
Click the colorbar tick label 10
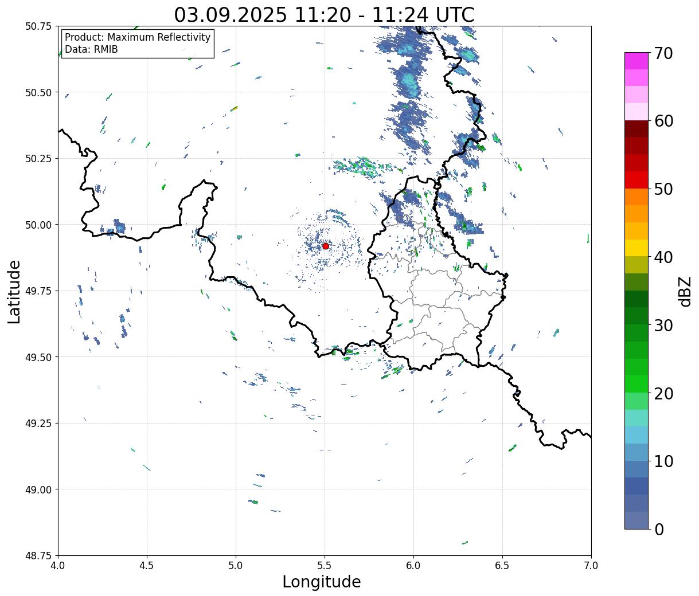pos(663,461)
